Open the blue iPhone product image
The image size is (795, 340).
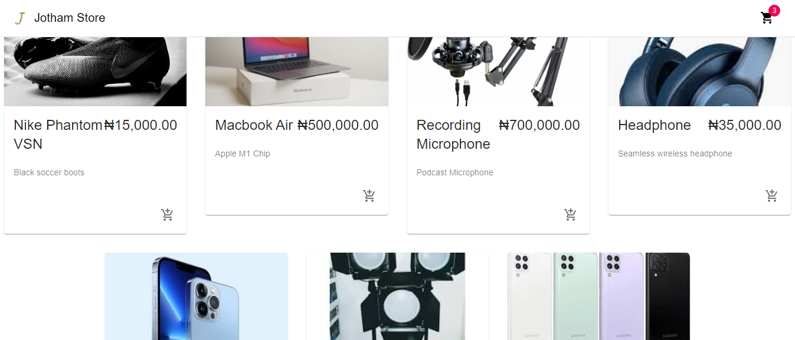coord(197,296)
